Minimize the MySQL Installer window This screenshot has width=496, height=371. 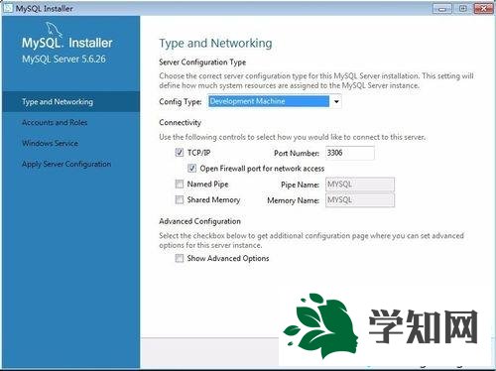pos(442,9)
